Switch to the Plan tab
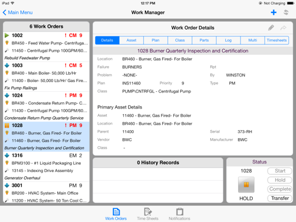The width and height of the screenshot is (296, 222). pyautogui.click(x=155, y=40)
